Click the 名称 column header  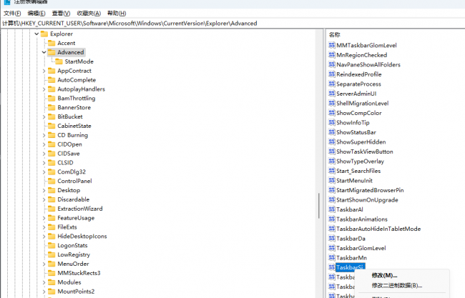[x=335, y=34]
